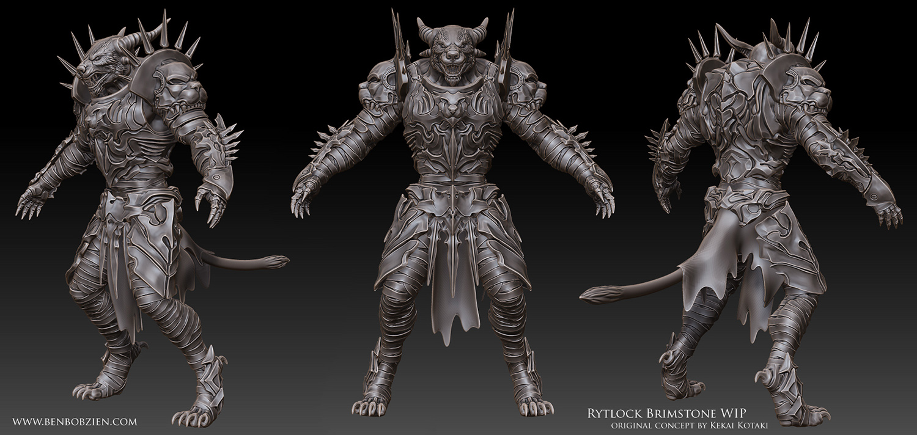Click the WWW.BENBOBZIEN.COM website text
917x435 pixels.
pyautogui.click(x=75, y=422)
